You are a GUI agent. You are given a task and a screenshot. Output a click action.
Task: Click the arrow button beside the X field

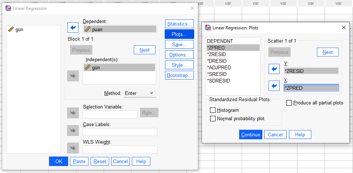[274, 86]
